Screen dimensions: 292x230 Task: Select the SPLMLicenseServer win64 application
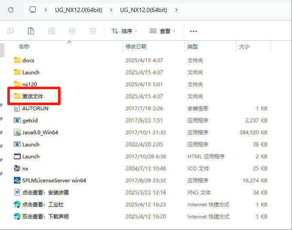[x=54, y=181]
